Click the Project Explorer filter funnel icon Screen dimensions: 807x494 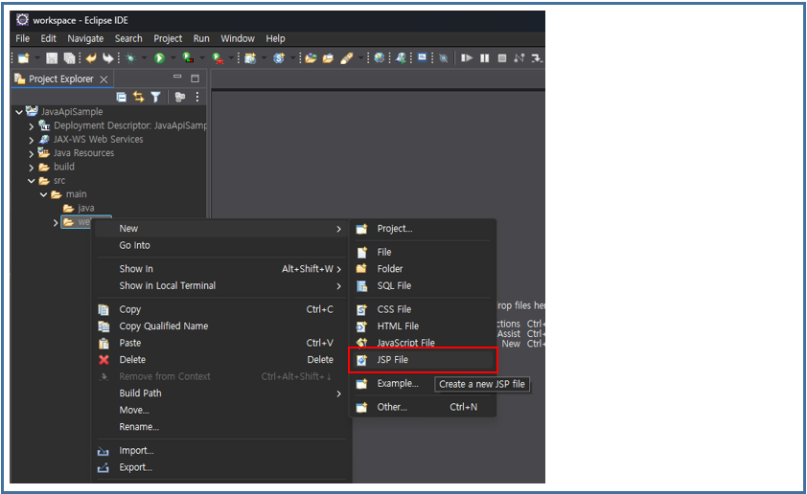coord(155,97)
